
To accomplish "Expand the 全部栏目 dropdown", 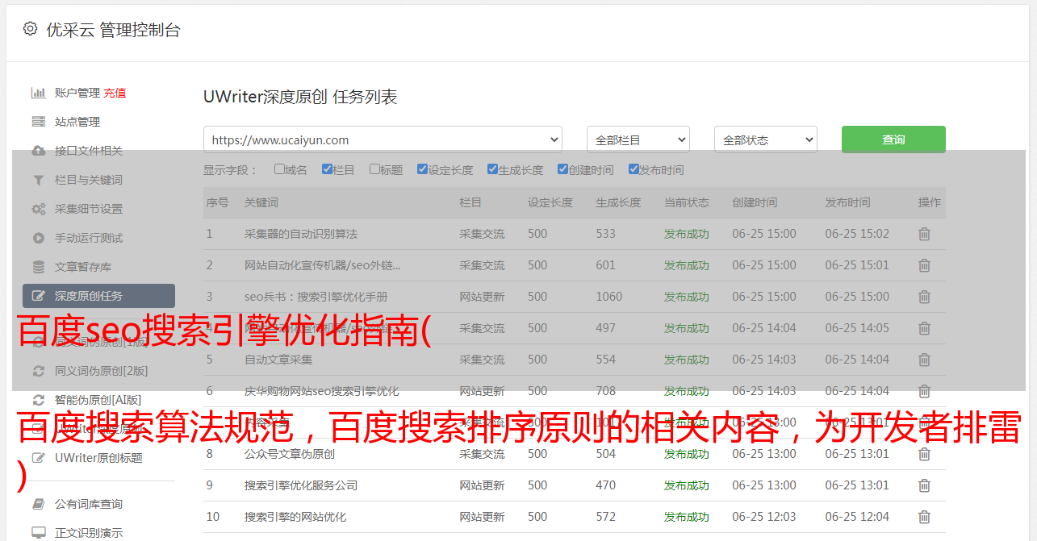I will (638, 139).
